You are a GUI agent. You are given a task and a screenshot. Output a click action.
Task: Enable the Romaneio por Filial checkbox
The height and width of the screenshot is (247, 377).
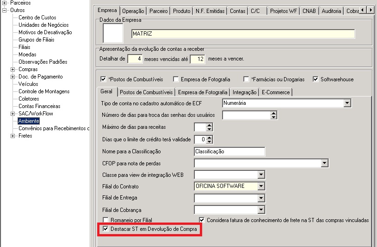tap(106, 220)
